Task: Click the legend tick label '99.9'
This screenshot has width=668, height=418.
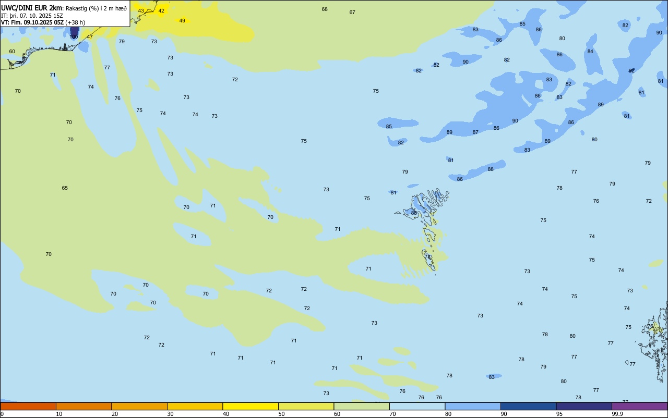Action: click(x=617, y=414)
